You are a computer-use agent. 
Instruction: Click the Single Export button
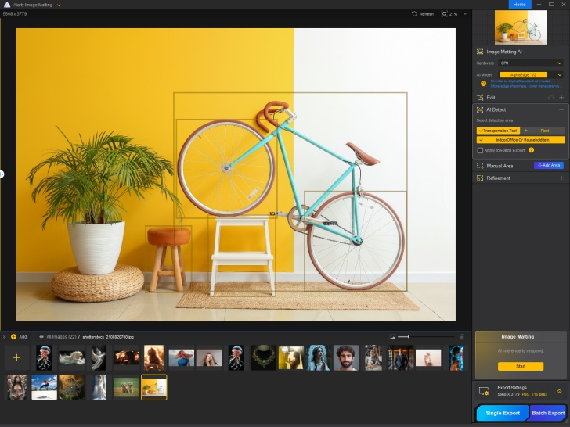tap(501, 413)
